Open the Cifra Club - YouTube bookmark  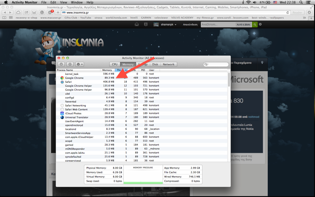tap(78, 18)
